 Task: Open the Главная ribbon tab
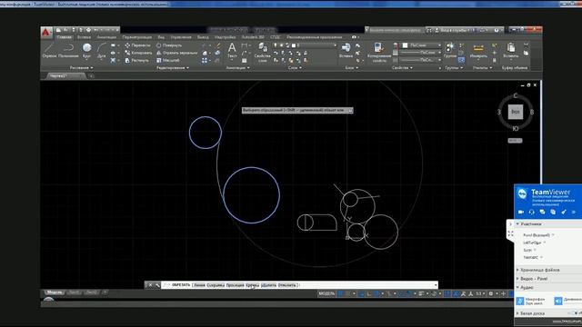(65, 37)
